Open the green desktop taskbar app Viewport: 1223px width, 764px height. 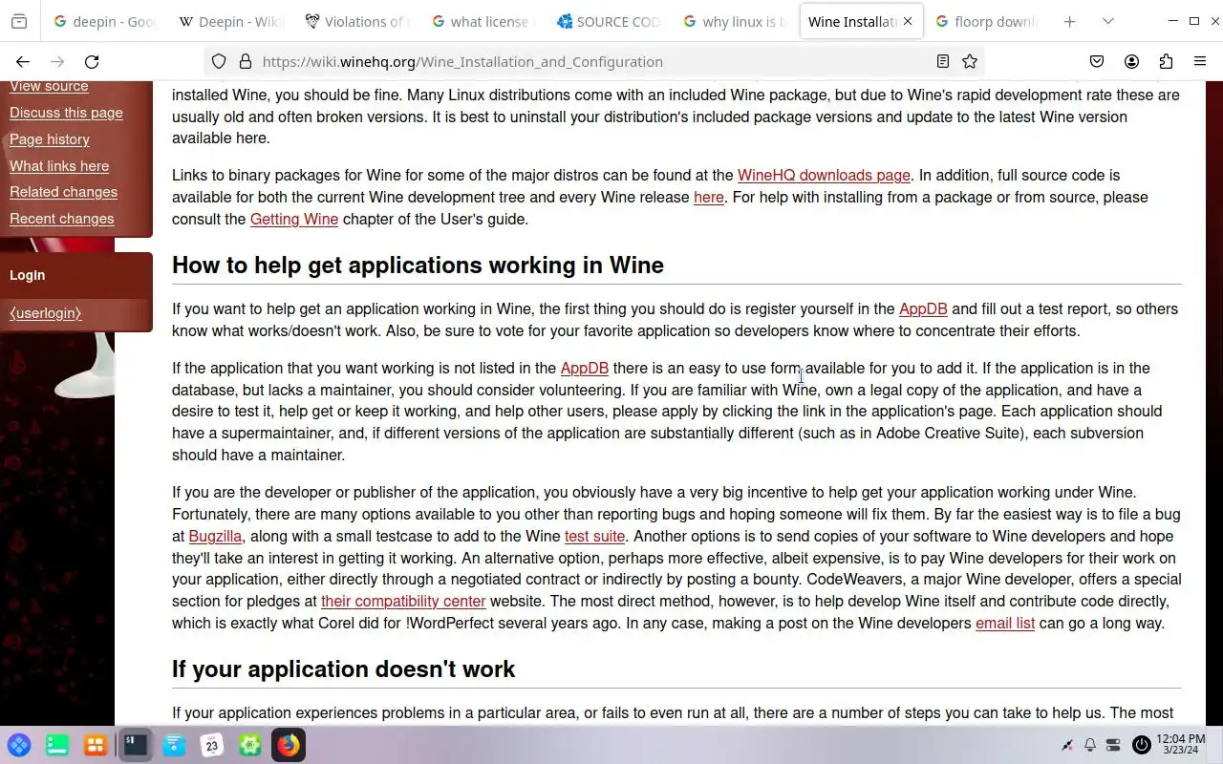point(57,745)
